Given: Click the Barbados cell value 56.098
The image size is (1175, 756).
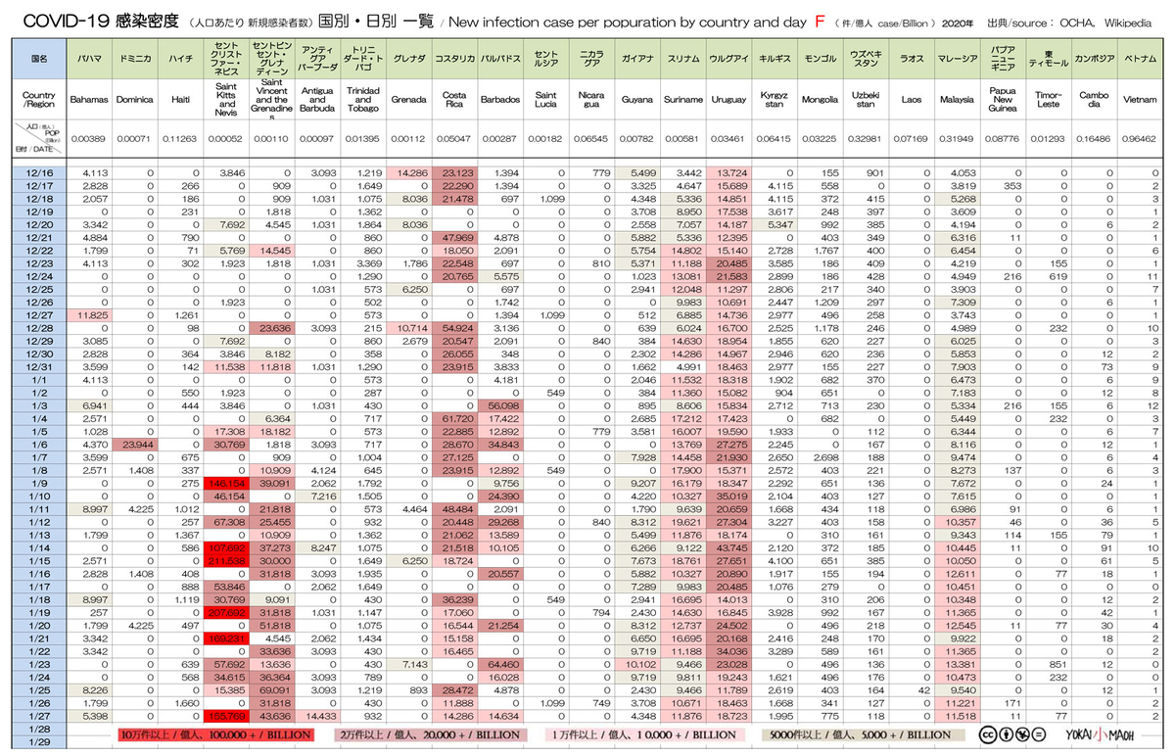Looking at the screenshot, I should click(500, 404).
